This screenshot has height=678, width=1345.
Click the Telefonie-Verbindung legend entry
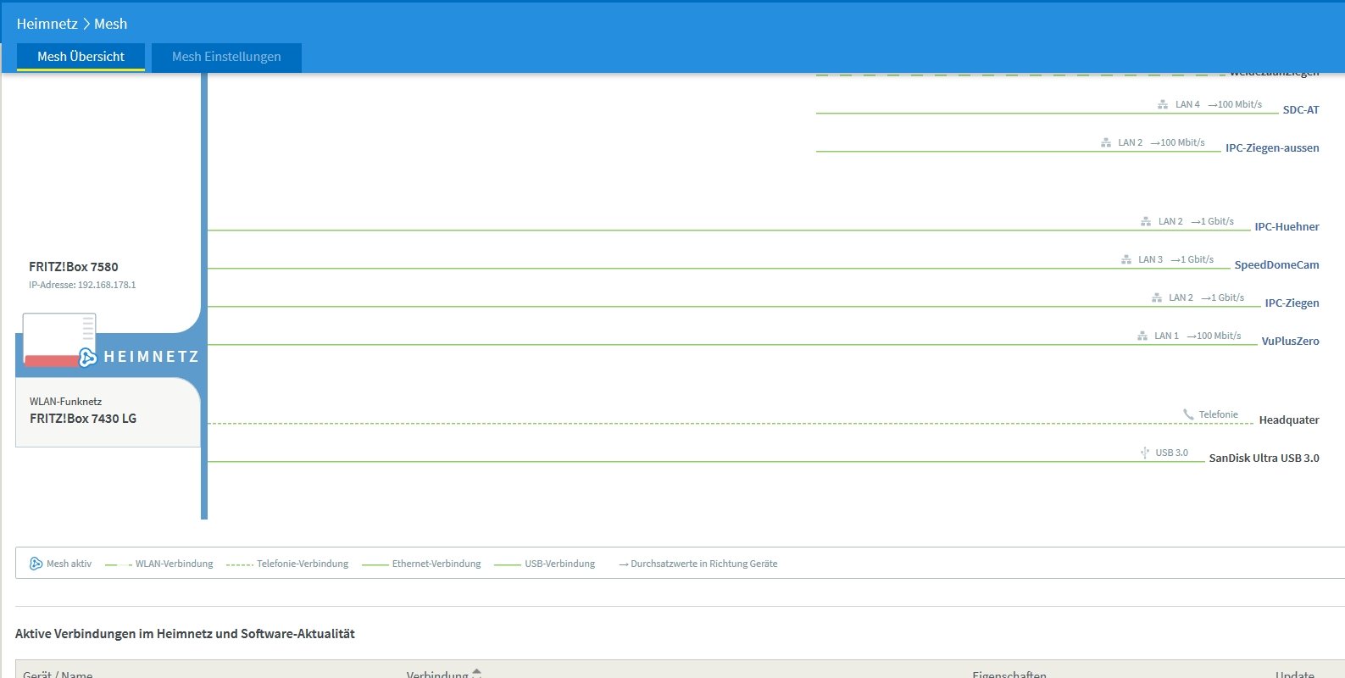coord(303,564)
